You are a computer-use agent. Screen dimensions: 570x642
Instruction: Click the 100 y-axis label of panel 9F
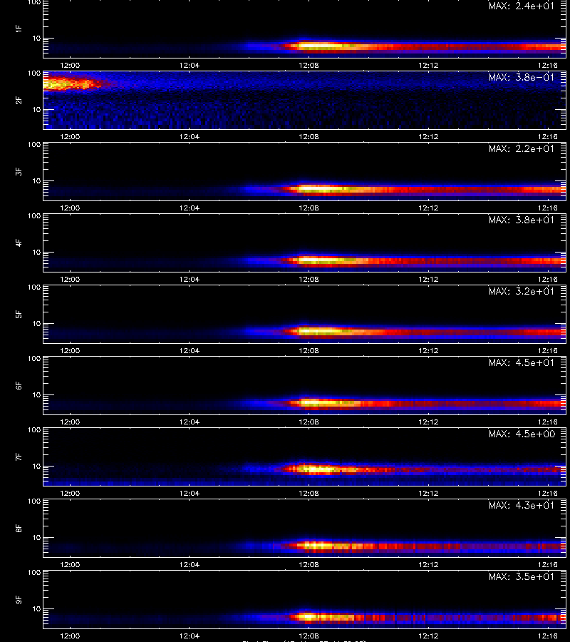point(34,572)
